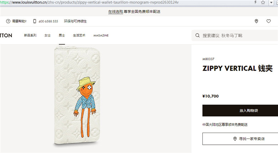The height and width of the screenshot is (153, 278).
Task: Focus the 搜索建议 search field
Action: 235,36
